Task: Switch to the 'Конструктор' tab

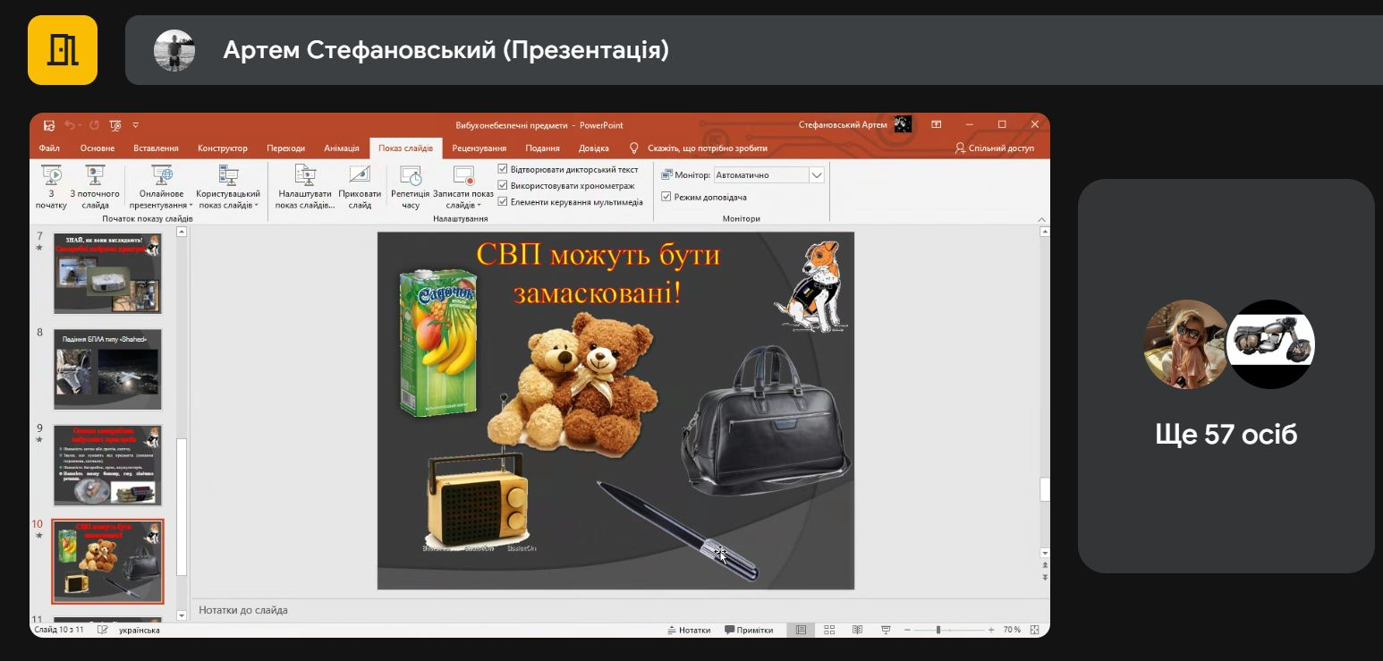Action: click(x=223, y=148)
